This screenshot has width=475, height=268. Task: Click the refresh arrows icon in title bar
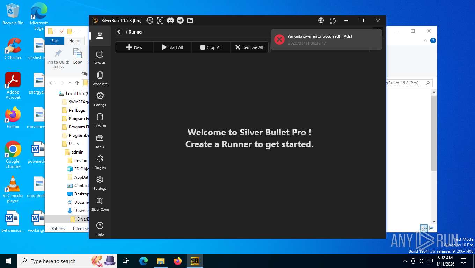pyautogui.click(x=332, y=21)
